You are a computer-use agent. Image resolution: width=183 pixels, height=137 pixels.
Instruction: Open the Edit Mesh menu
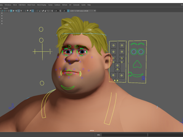[22, 5]
